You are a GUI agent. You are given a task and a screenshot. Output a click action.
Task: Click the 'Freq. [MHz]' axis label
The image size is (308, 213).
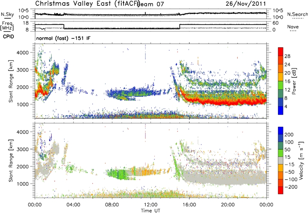7,26
